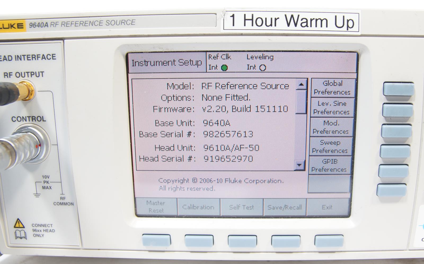The image size is (424, 264).
Task: Click firmware value v2.20, Build 151110
Action: pyautogui.click(x=245, y=109)
